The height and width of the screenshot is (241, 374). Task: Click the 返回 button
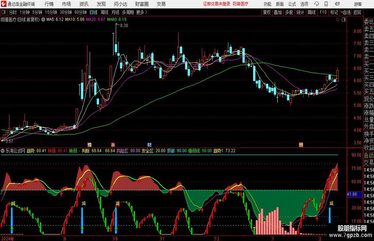tap(357, 12)
